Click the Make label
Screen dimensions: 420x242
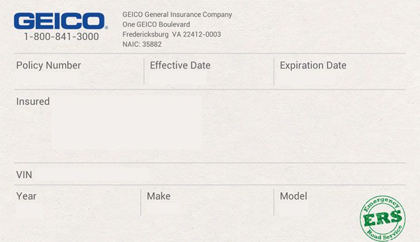tap(159, 196)
